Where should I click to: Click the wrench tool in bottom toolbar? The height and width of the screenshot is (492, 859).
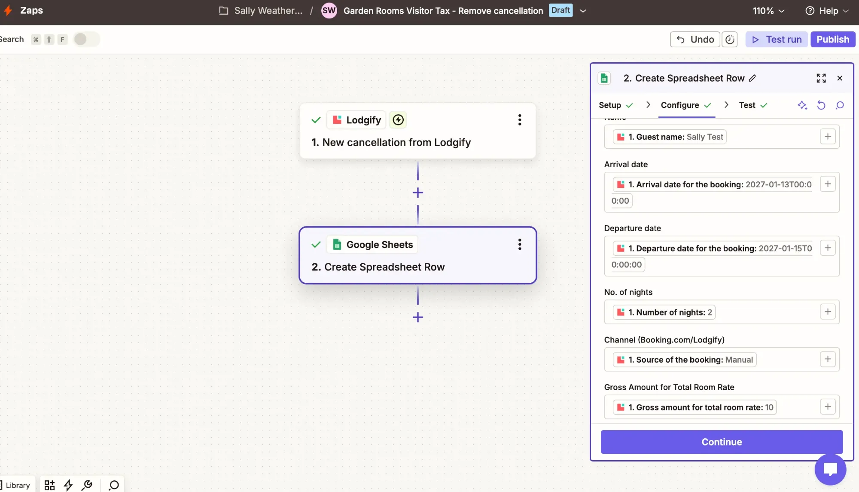pyautogui.click(x=87, y=485)
